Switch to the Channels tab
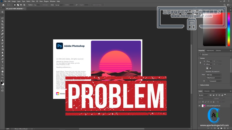 207,91
